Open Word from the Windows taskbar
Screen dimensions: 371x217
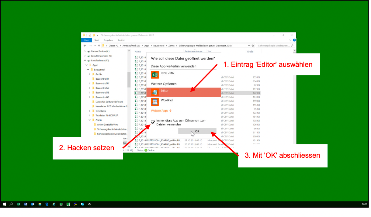(26, 204)
